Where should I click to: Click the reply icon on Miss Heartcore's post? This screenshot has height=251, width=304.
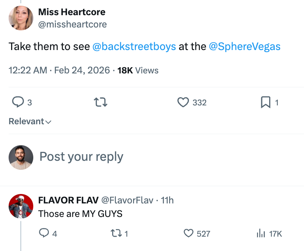17,103
